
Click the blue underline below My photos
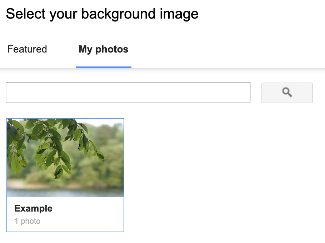103,65
